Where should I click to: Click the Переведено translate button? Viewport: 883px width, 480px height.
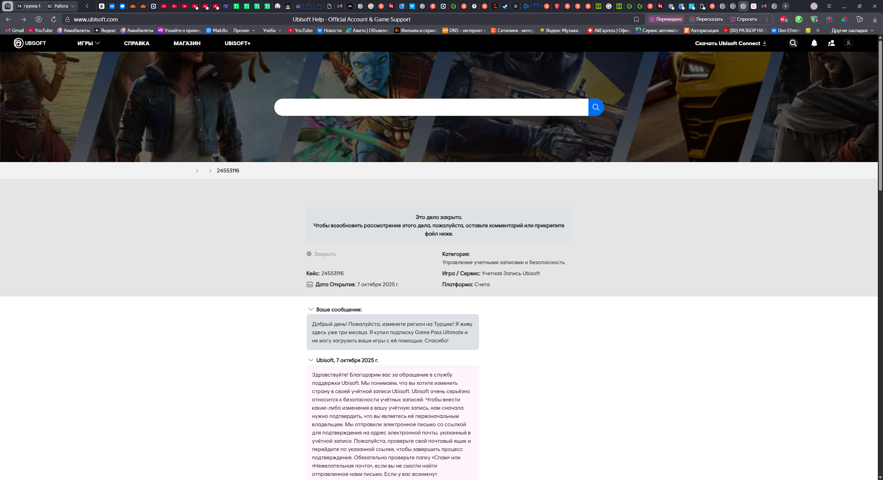(666, 19)
